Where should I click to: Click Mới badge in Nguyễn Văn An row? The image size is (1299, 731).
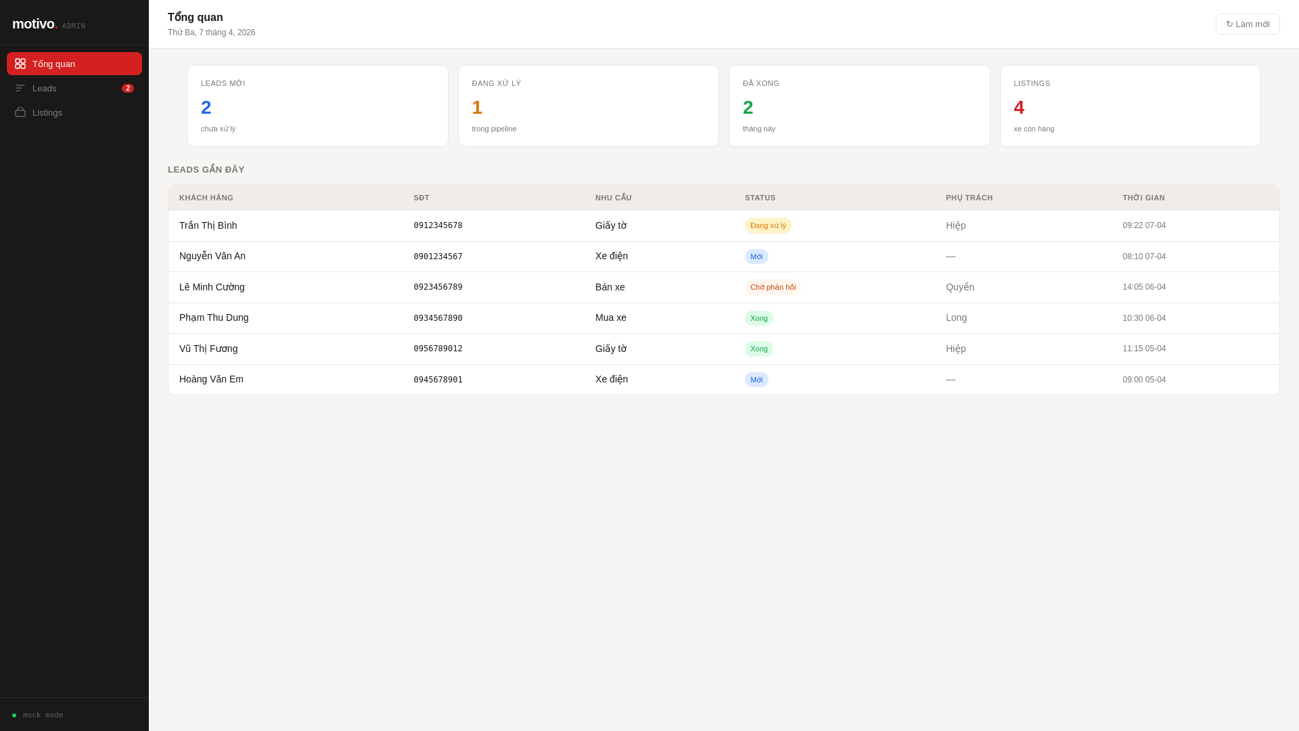coord(756,257)
